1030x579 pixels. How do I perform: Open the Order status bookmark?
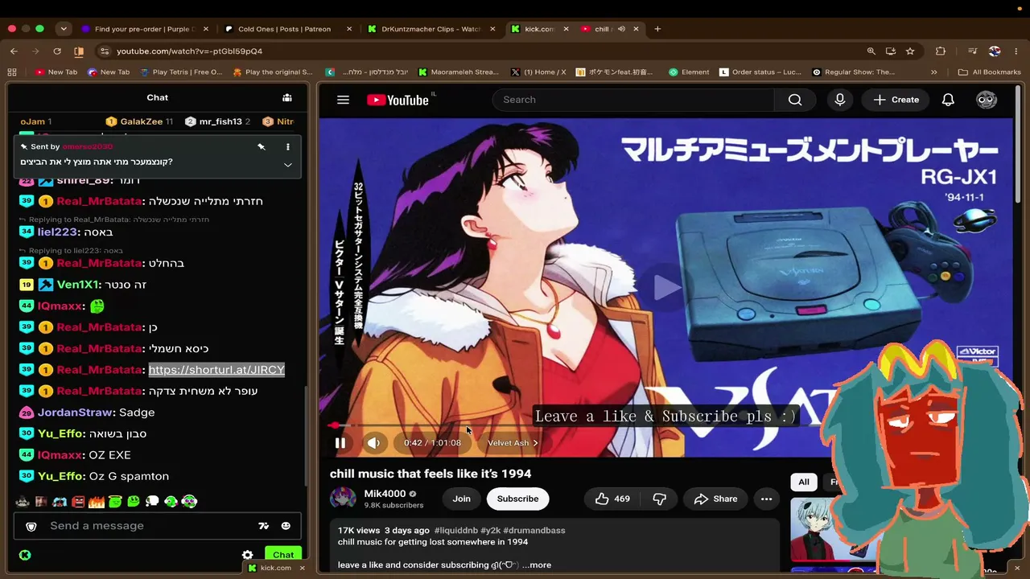point(760,72)
